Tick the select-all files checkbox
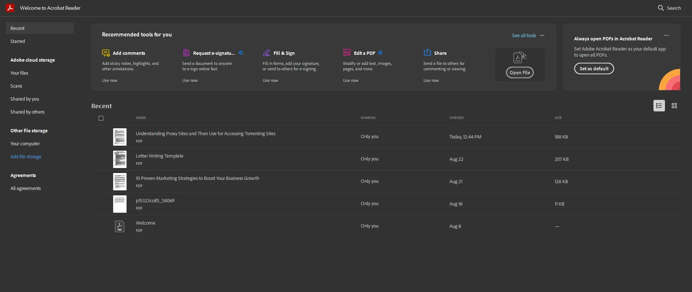Screen dimensions: 692x292 101,118
